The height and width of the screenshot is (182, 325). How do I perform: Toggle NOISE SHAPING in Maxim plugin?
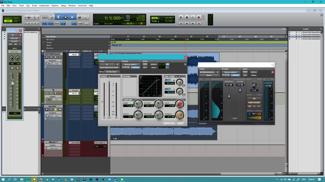pos(254,102)
